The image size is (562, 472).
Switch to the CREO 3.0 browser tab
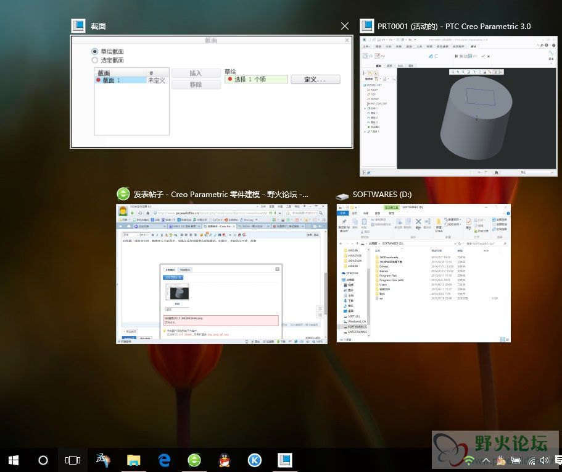185,227
